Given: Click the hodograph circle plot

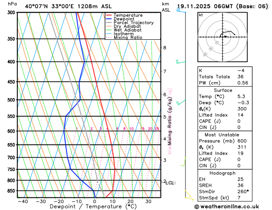Looking at the screenshot, I should [224, 37].
